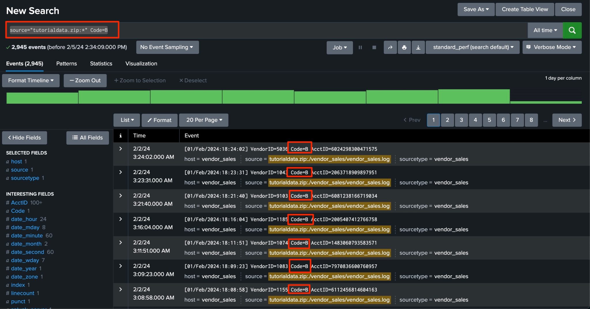Pause the running search job

point(360,47)
